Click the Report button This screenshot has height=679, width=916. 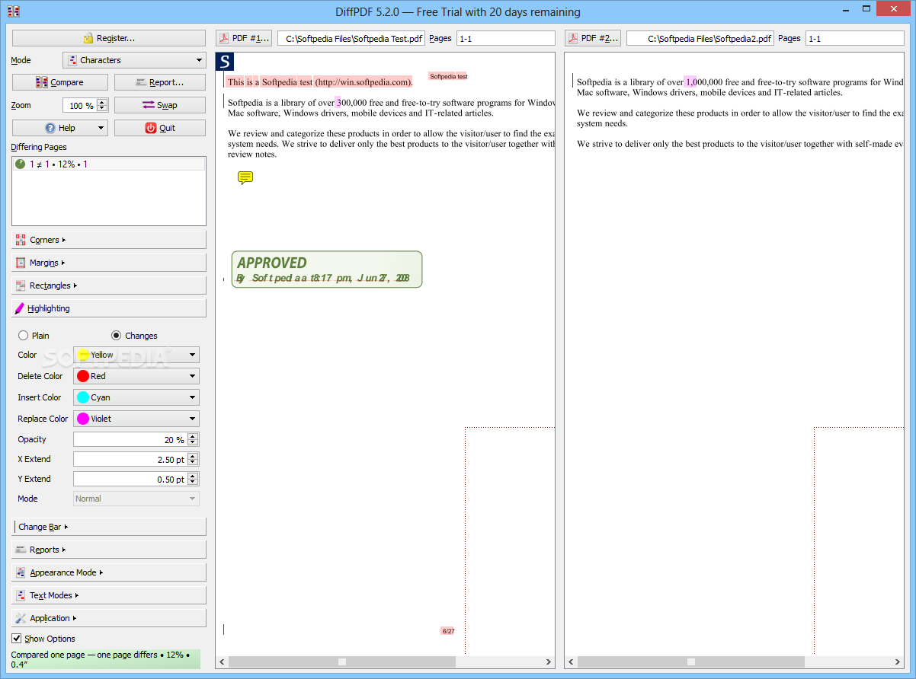160,82
